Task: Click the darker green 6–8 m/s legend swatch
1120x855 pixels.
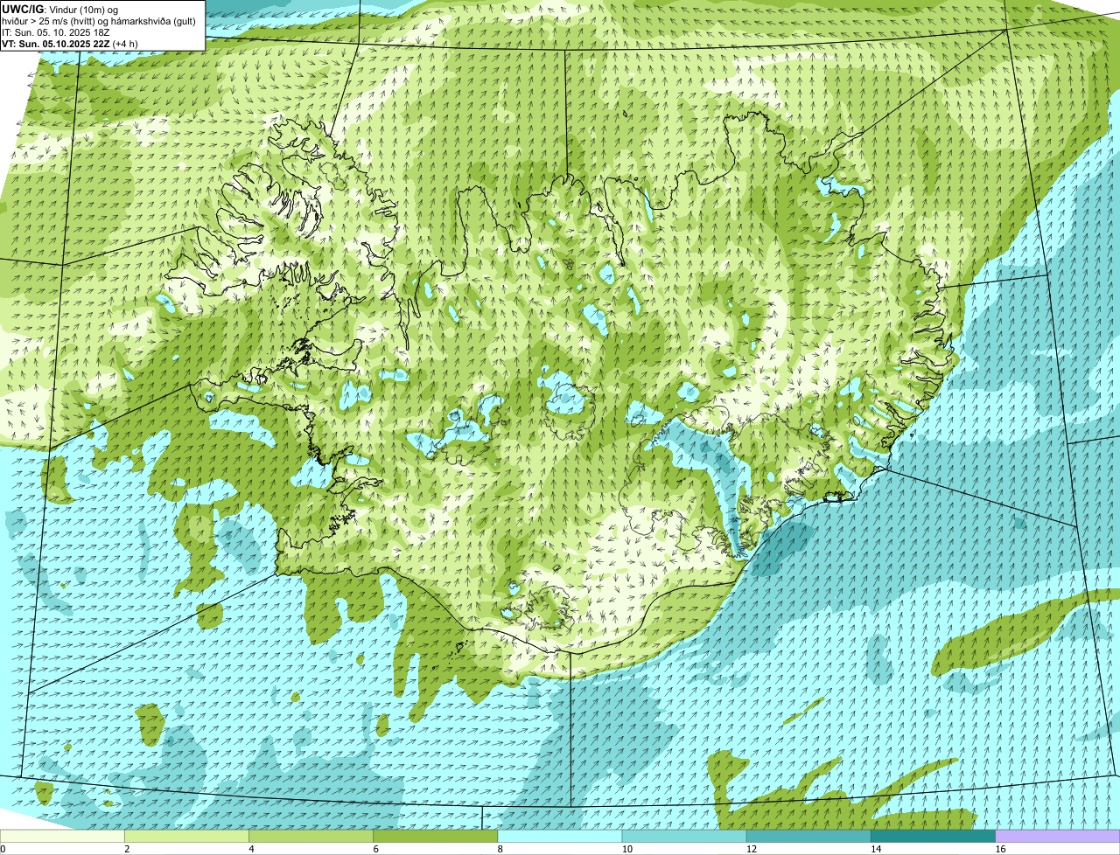Action: 436,837
